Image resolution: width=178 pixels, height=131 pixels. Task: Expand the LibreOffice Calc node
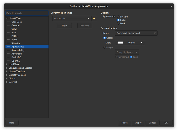click(7, 72)
